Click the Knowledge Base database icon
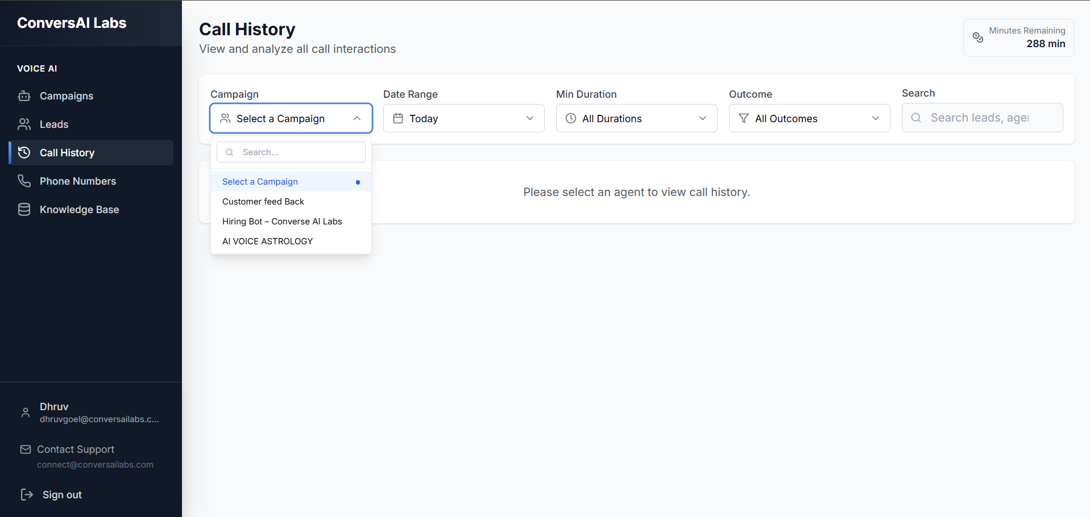 [x=24, y=210]
